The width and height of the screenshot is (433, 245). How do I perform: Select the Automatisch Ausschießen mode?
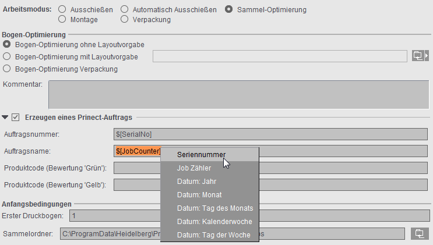[x=125, y=9]
